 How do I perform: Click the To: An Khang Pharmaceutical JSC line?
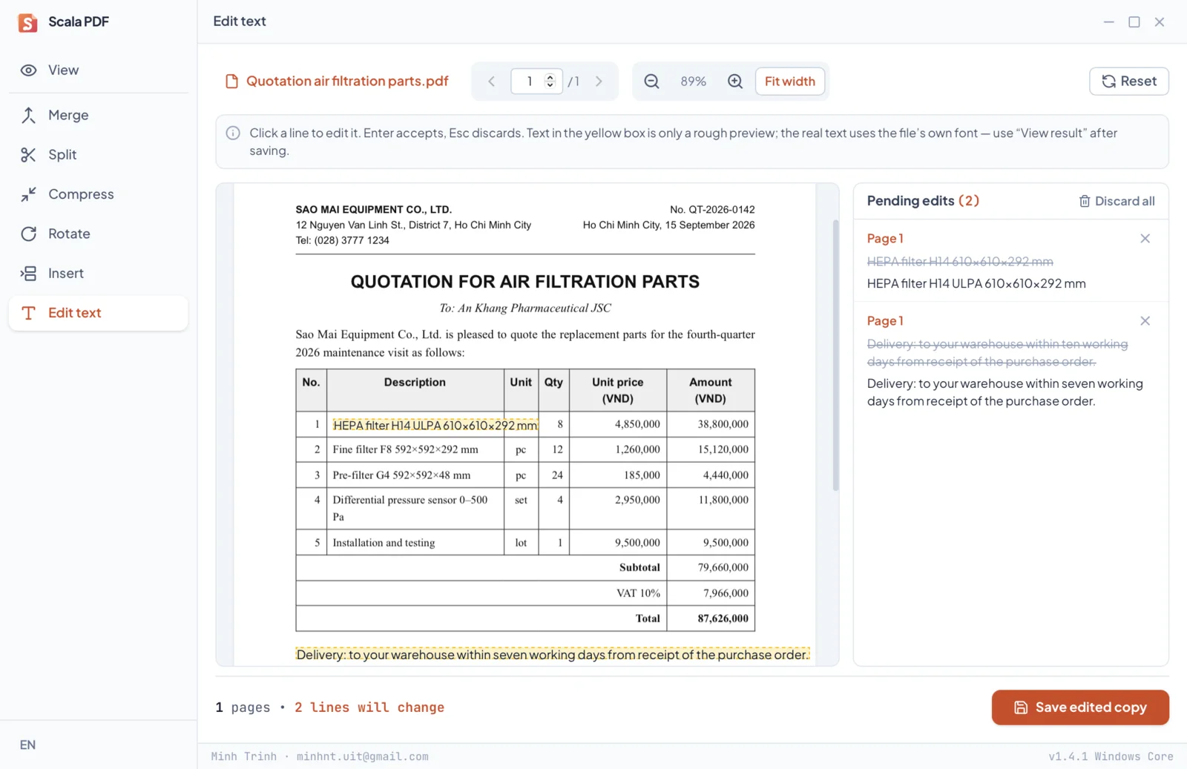(x=525, y=308)
